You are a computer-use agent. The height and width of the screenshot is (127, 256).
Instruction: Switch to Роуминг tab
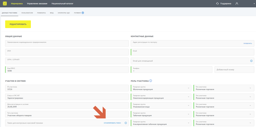coord(78,13)
